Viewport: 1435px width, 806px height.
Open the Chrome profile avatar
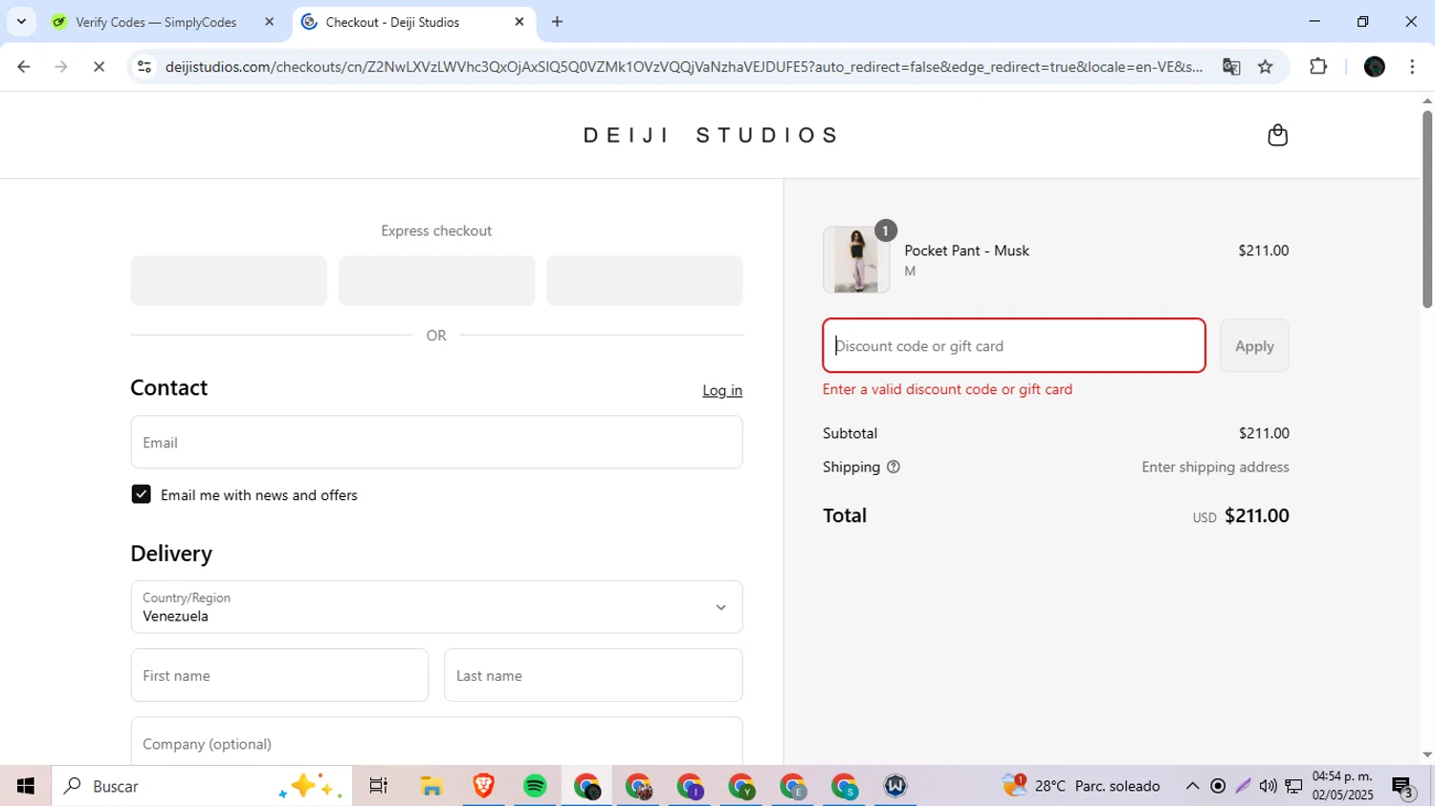click(x=1375, y=66)
